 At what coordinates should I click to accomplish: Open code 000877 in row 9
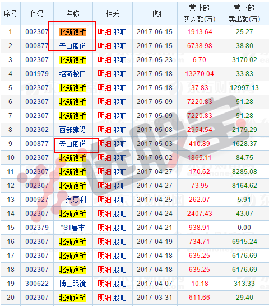click(37, 144)
